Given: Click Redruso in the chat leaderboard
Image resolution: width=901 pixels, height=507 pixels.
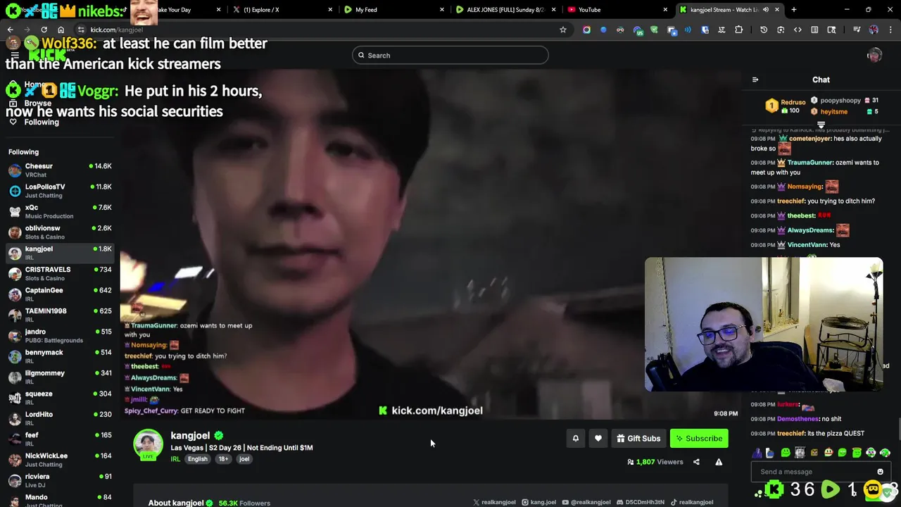Looking at the screenshot, I should 793,102.
